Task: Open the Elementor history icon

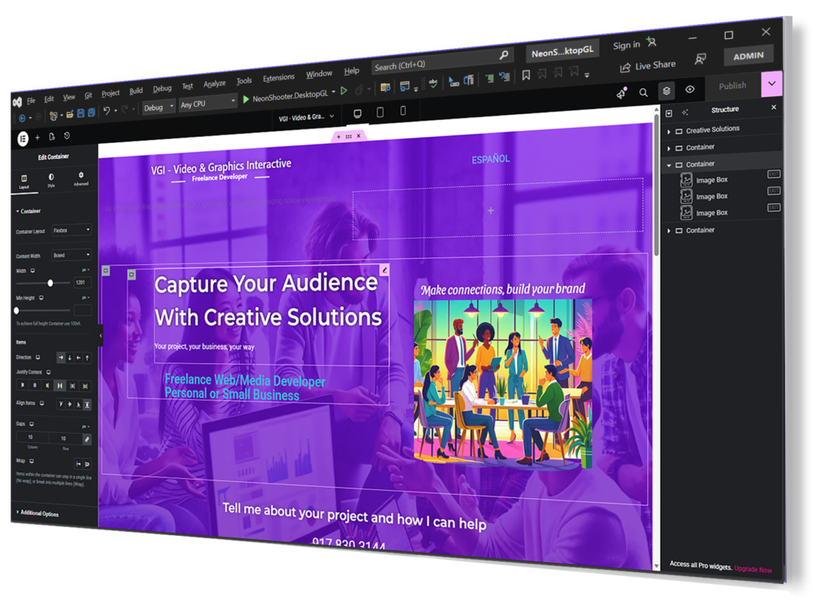Action: pyautogui.click(x=67, y=137)
